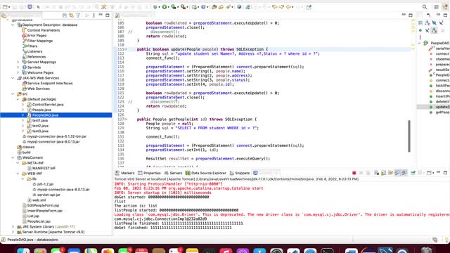This screenshot has height=253, width=450.
Task: Open the Snippets tab
Action: tap(240, 173)
